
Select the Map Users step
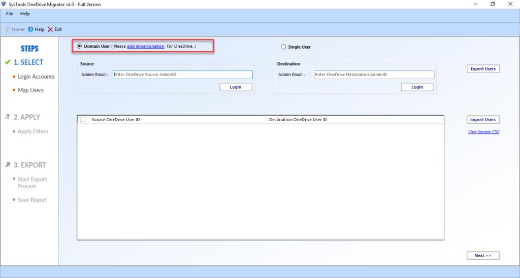point(30,90)
